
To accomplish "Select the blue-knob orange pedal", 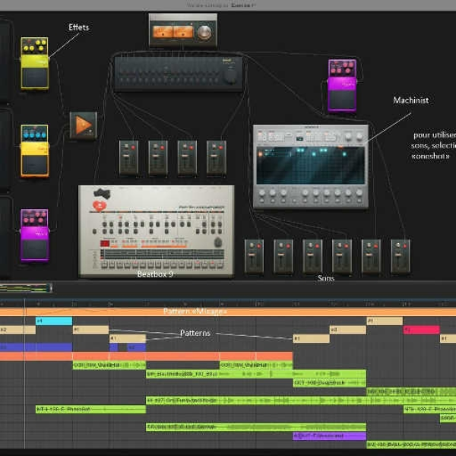I will [35, 150].
